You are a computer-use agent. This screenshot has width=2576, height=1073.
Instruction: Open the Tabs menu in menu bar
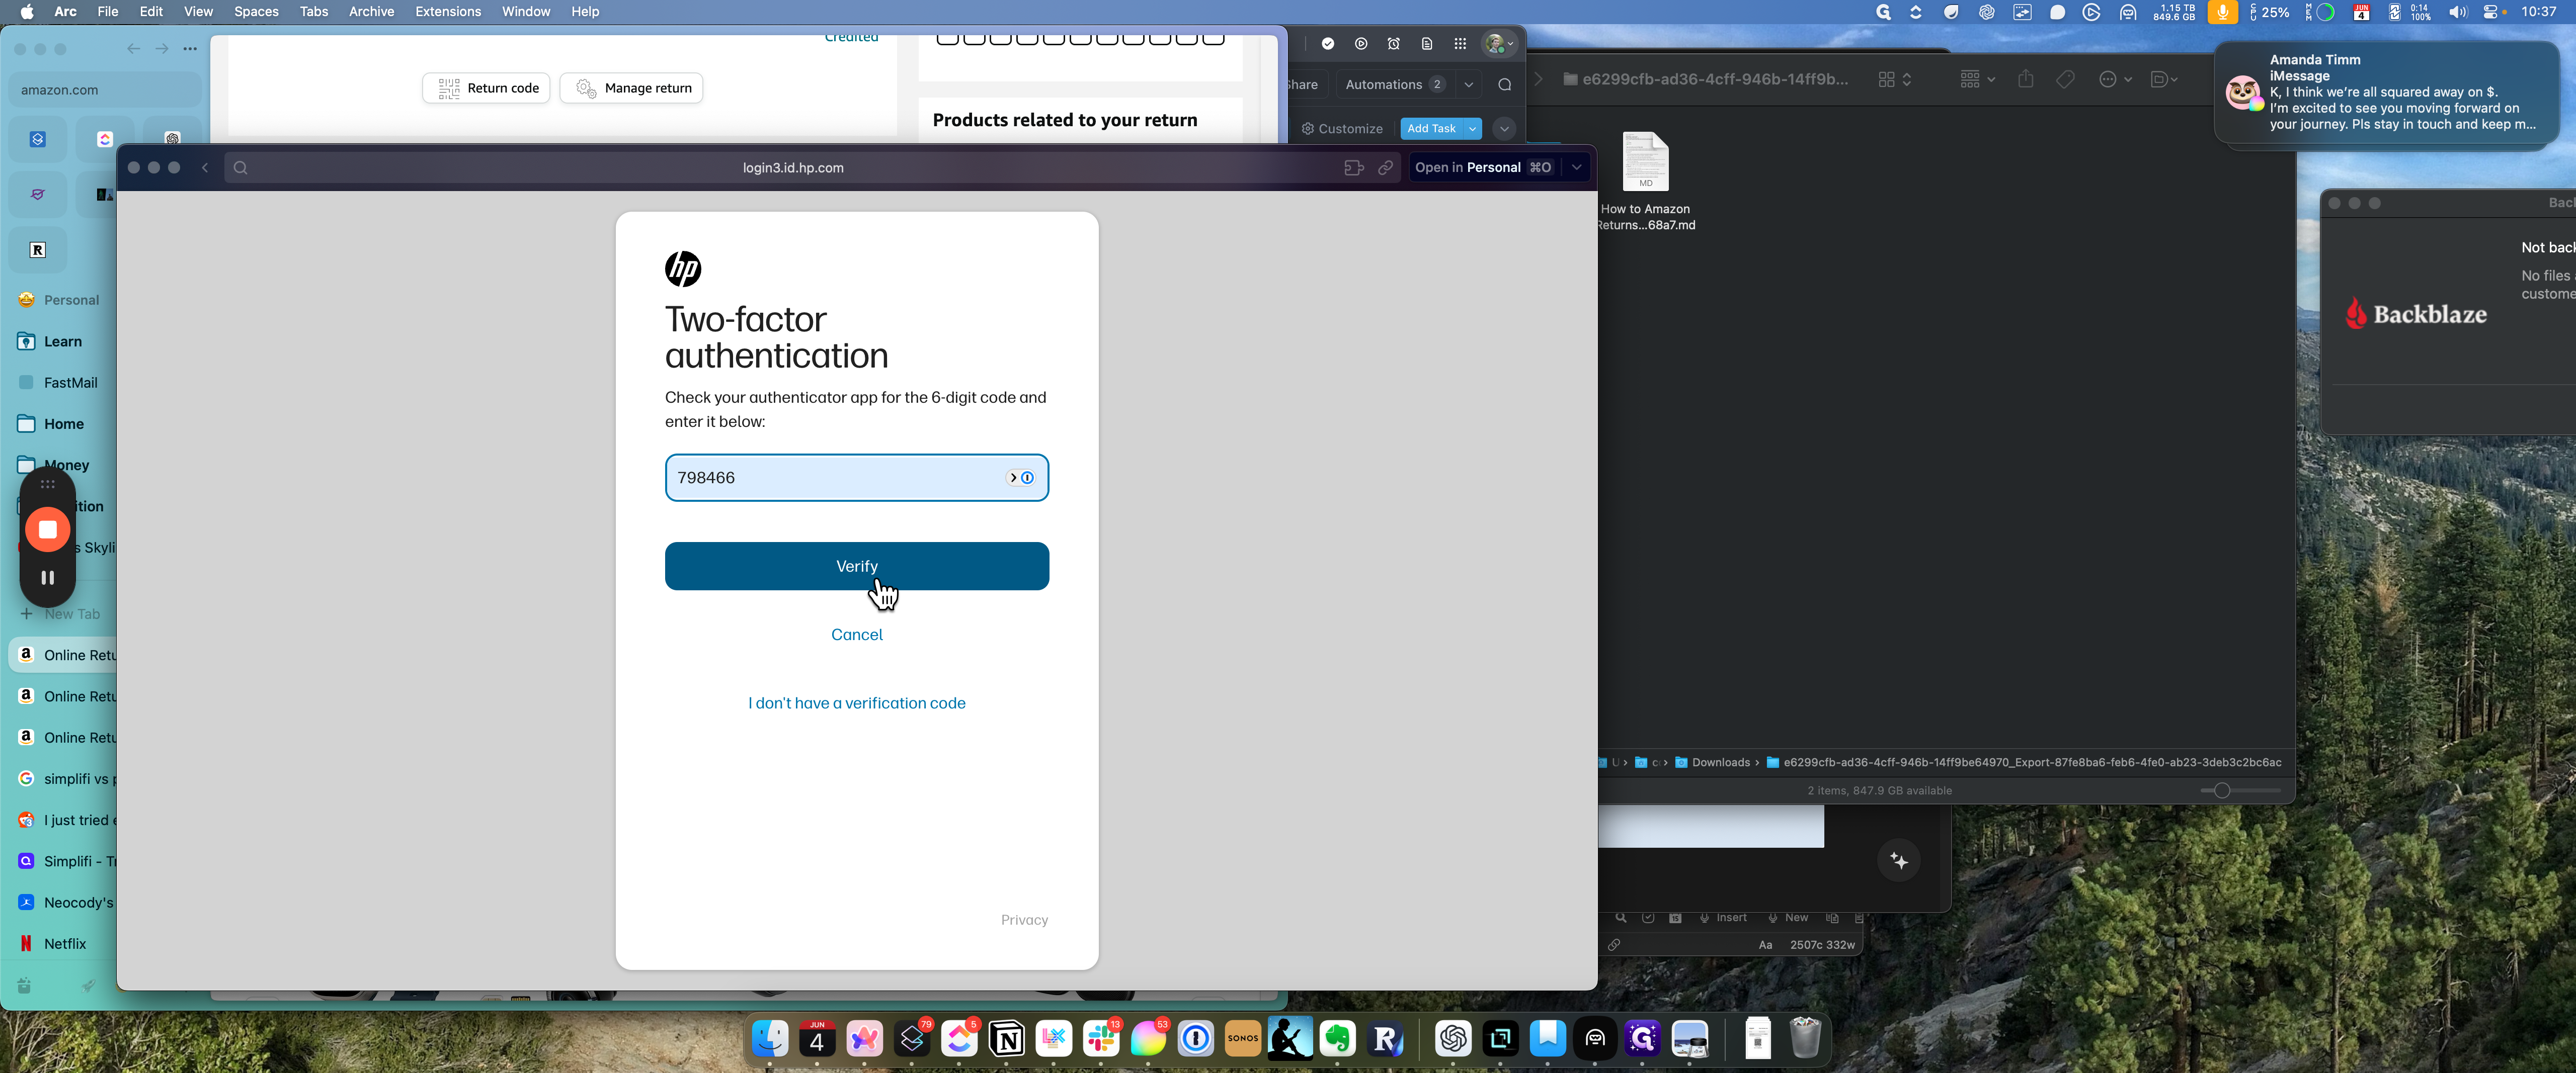pos(313,11)
